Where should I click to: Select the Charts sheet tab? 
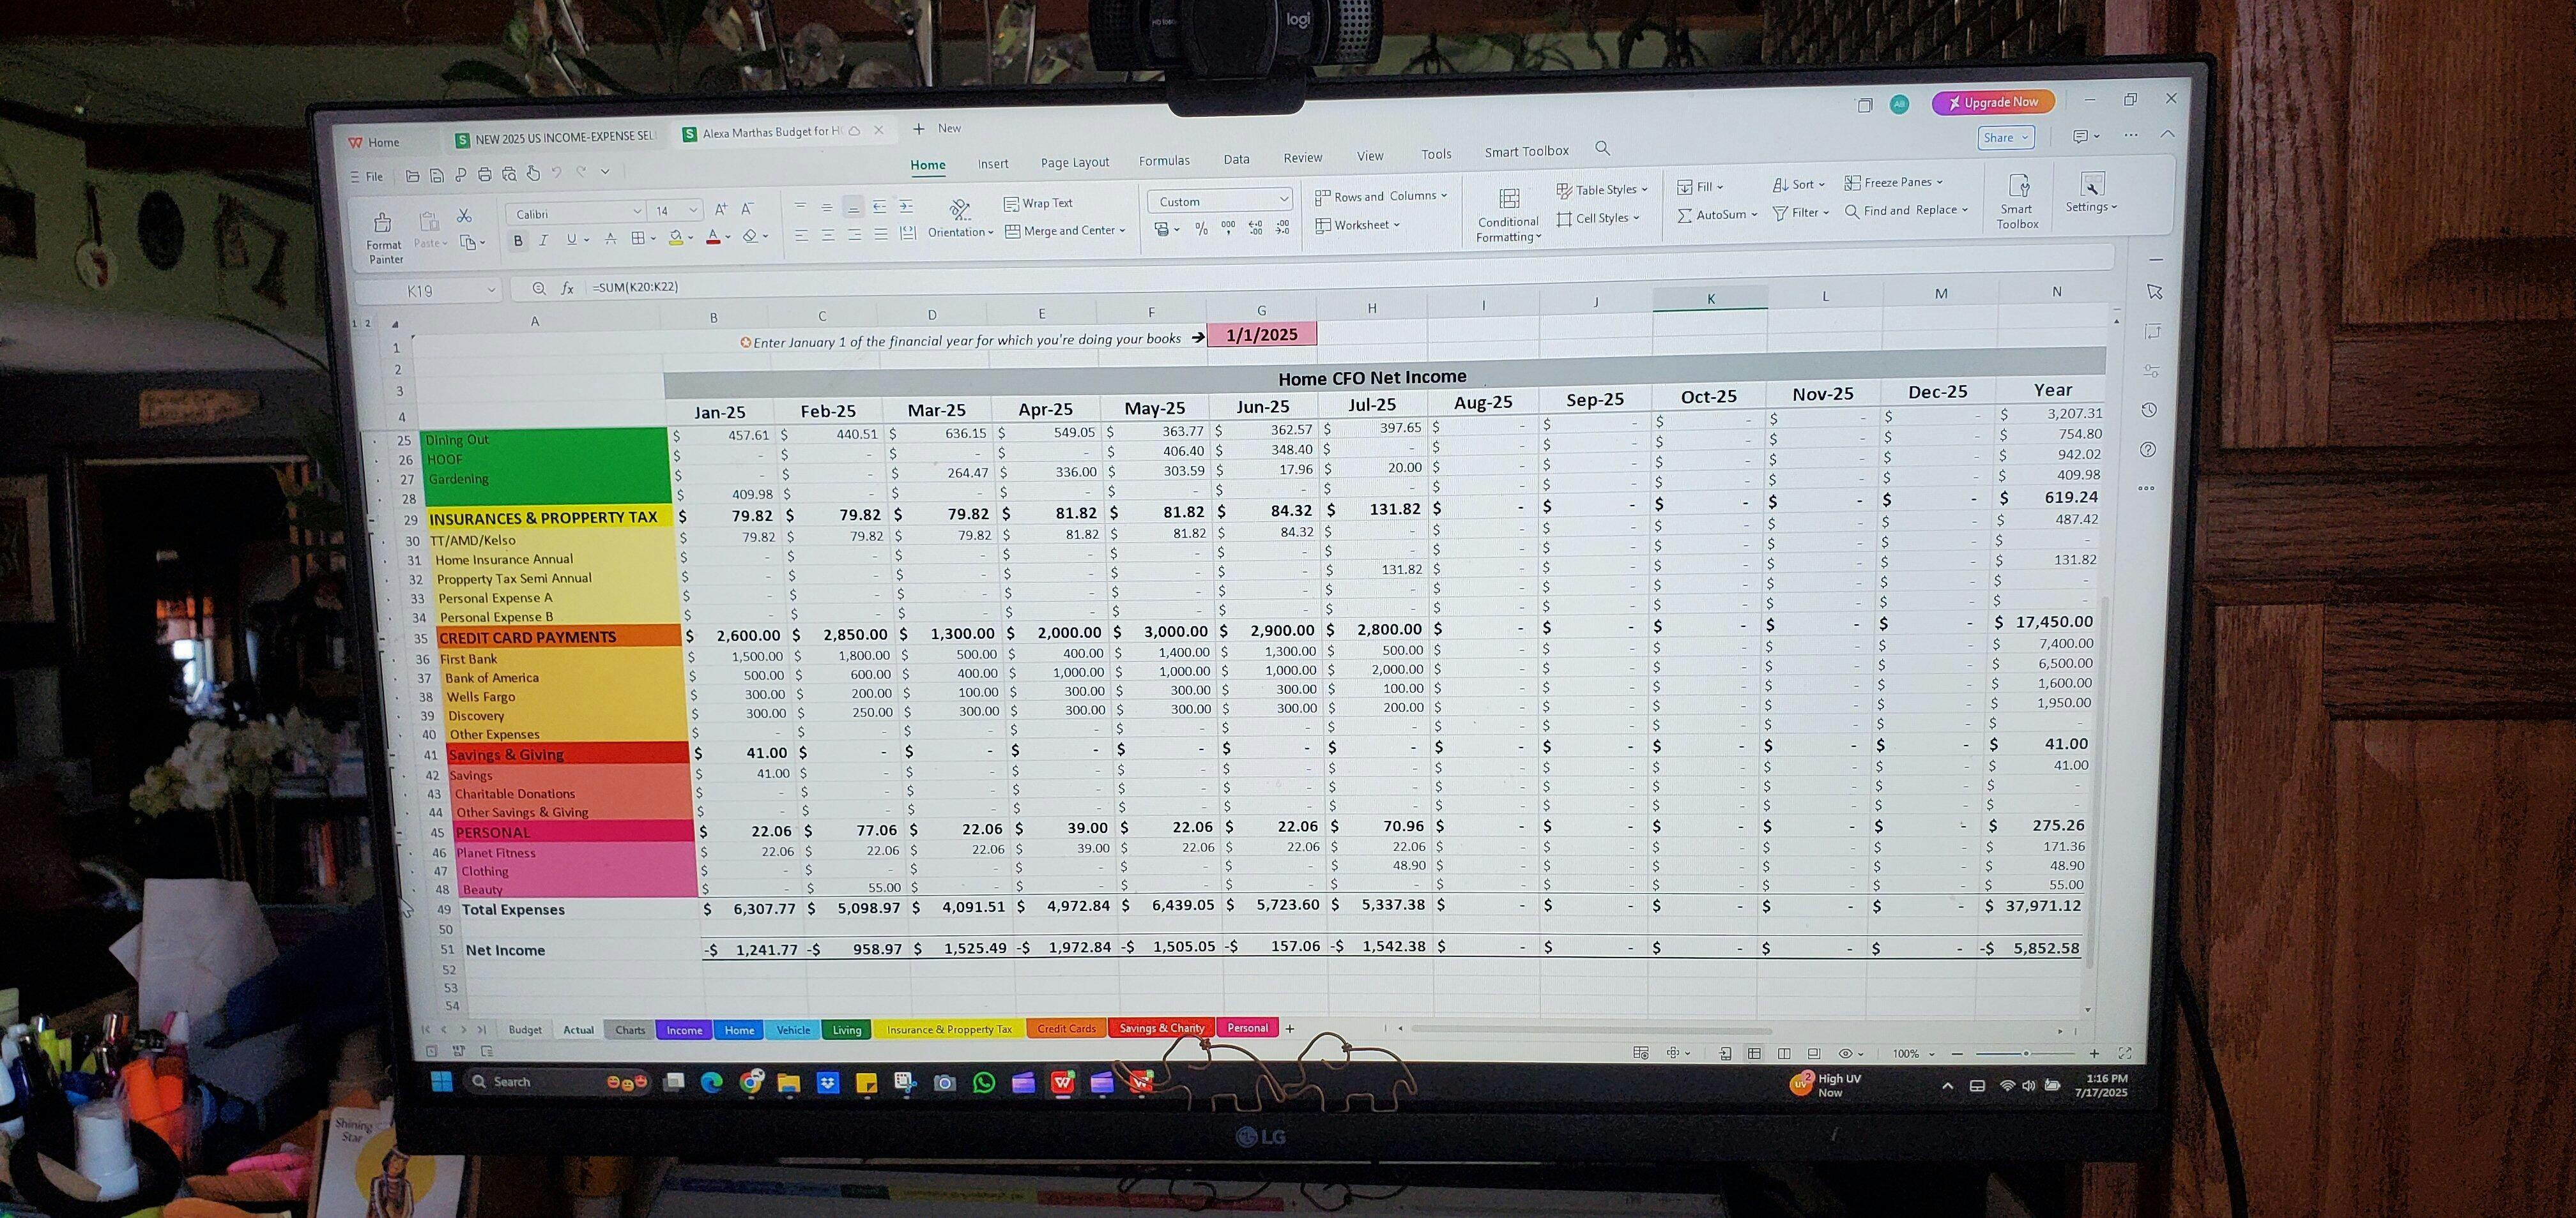pos(630,1030)
